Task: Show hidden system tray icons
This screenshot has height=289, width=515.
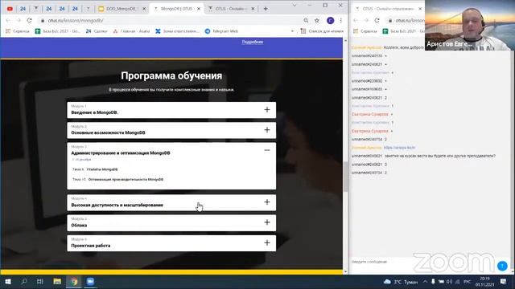Action: pos(426,282)
